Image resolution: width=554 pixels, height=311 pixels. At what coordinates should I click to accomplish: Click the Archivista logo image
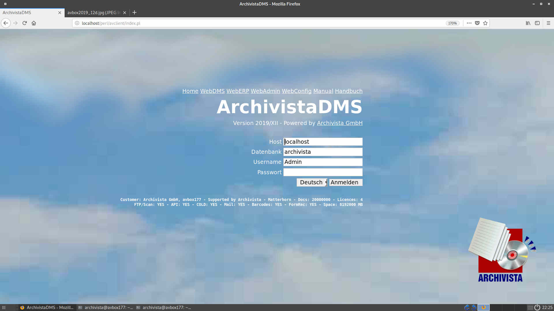[502, 250]
